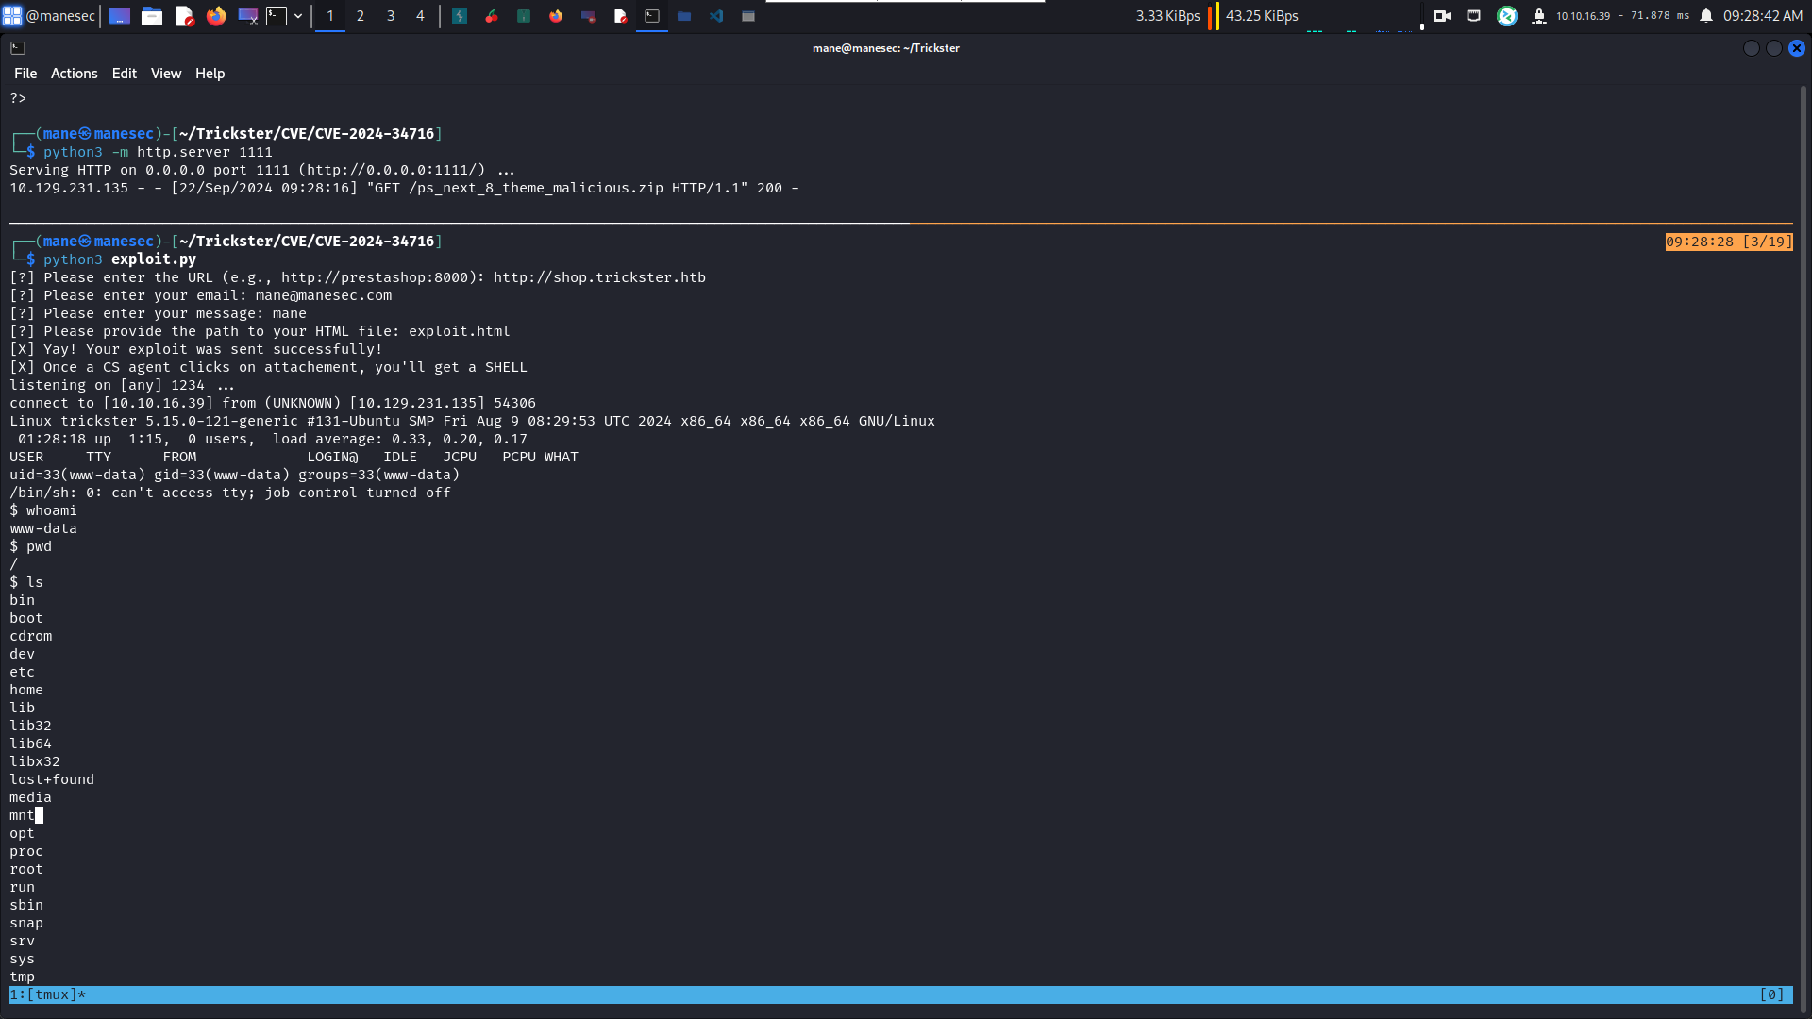Click the 'exploit.html' file path text
Image resolution: width=1812 pixels, height=1019 pixels.
click(459, 331)
